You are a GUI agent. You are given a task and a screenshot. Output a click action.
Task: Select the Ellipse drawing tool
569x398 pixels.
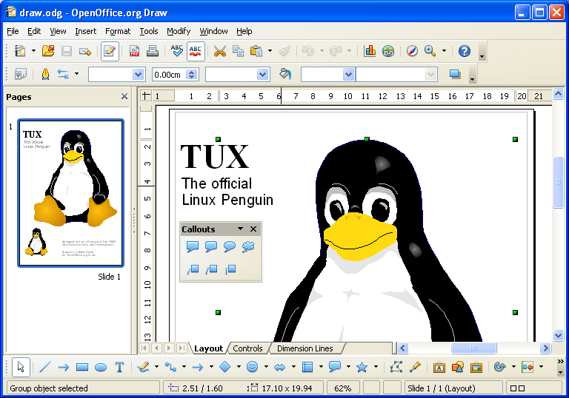pos(101,367)
